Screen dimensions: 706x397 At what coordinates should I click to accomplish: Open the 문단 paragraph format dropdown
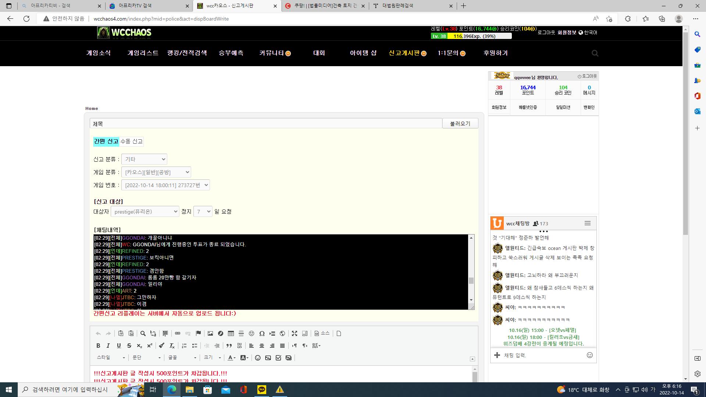(x=147, y=358)
